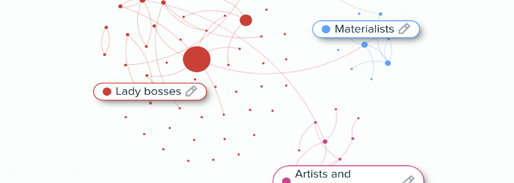Click the pink dot in the Artists label

tap(286, 180)
